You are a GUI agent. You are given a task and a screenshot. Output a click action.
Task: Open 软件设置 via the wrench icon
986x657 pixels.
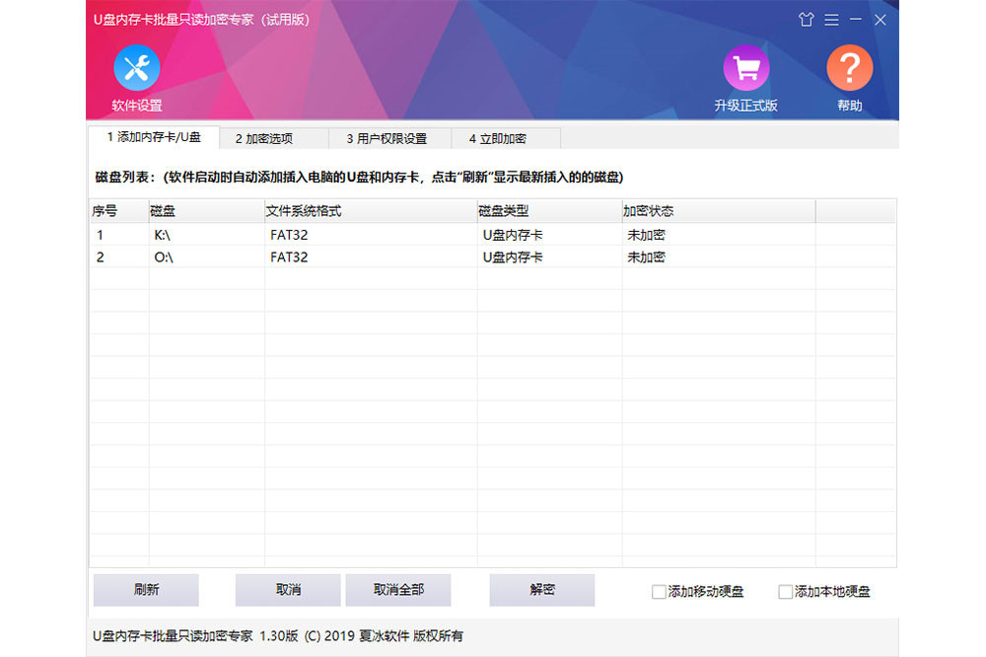coord(136,68)
